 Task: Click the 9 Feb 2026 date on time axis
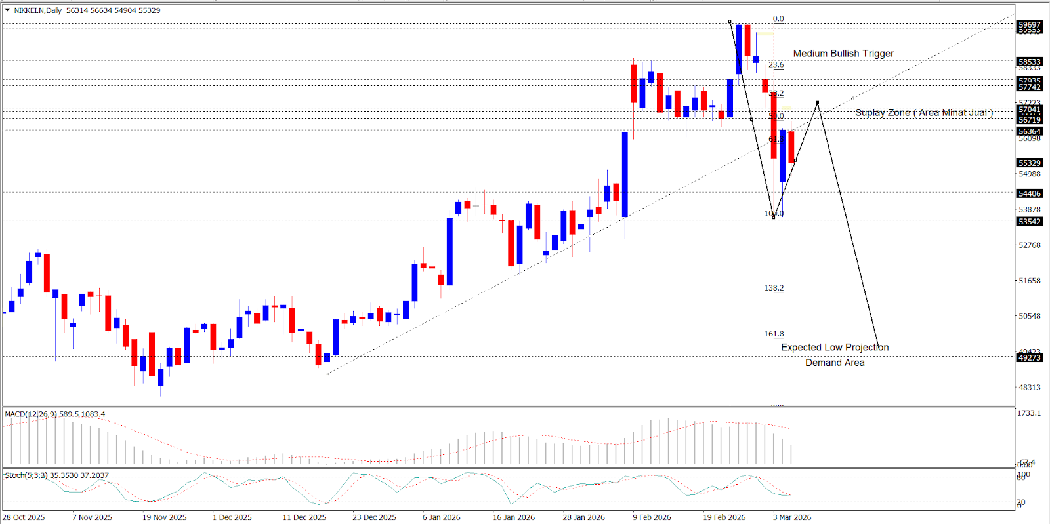[x=652, y=517]
